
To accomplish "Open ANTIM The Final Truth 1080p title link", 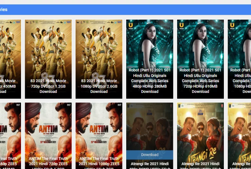I will click(99, 161).
